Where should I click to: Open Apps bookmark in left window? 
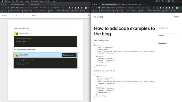[4, 11]
